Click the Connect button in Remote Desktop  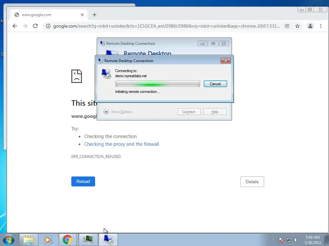[x=189, y=112]
